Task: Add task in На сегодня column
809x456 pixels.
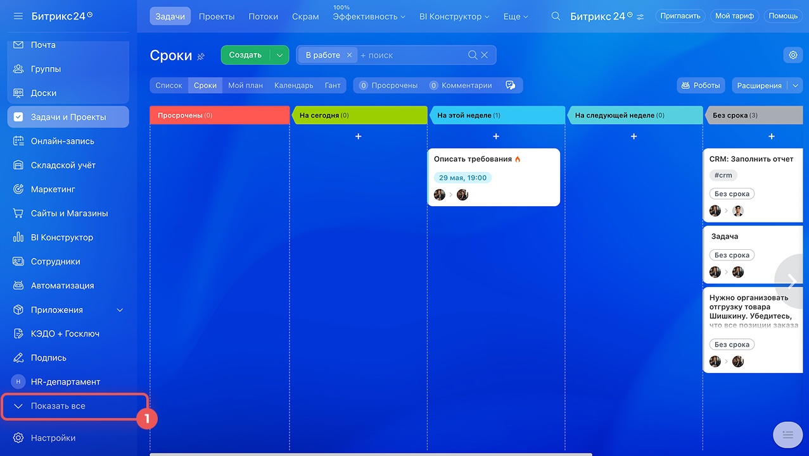Action: coord(359,136)
